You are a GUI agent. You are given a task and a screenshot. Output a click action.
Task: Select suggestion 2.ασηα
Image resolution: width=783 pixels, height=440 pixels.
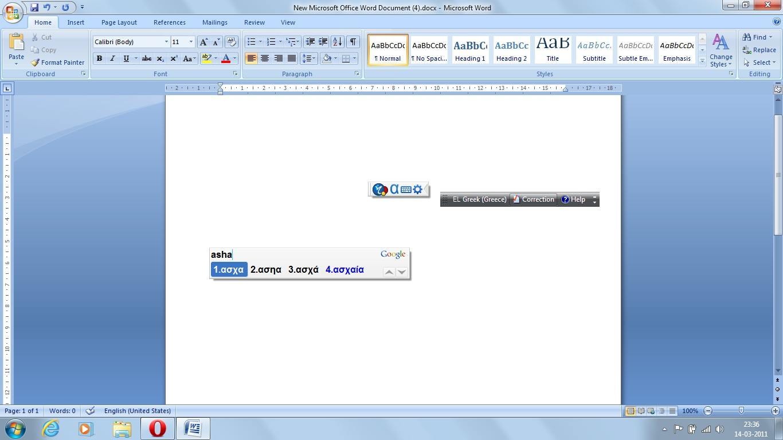[x=266, y=270]
